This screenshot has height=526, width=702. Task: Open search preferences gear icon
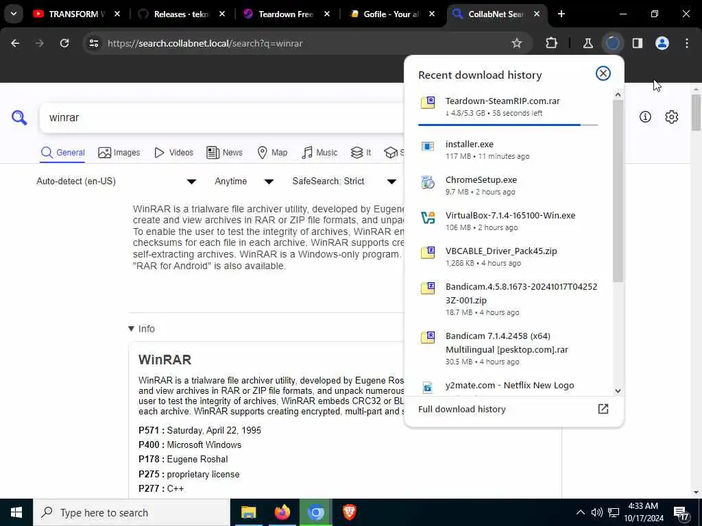[672, 117]
